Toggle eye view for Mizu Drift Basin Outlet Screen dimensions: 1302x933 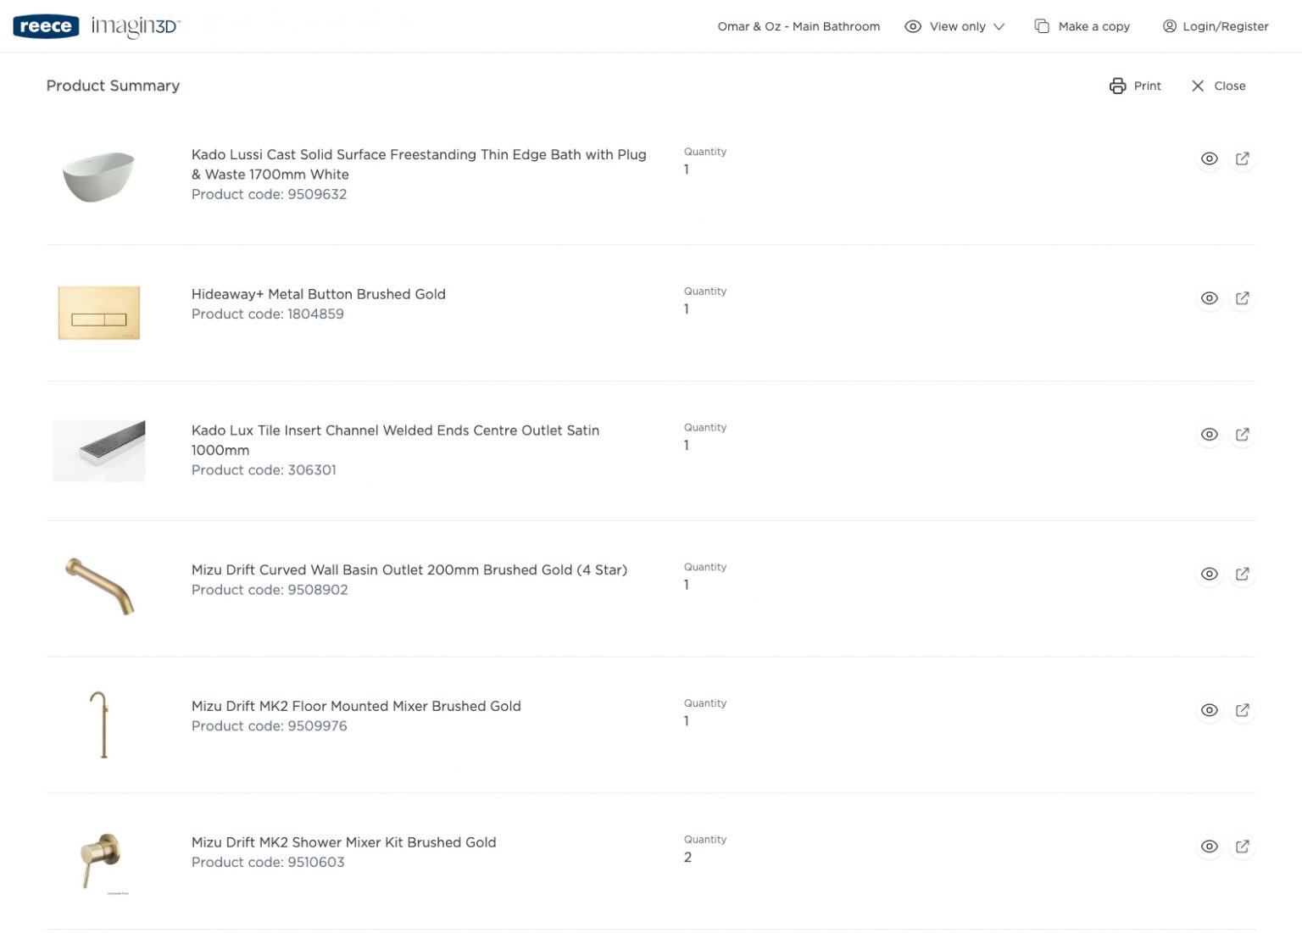tap(1209, 575)
